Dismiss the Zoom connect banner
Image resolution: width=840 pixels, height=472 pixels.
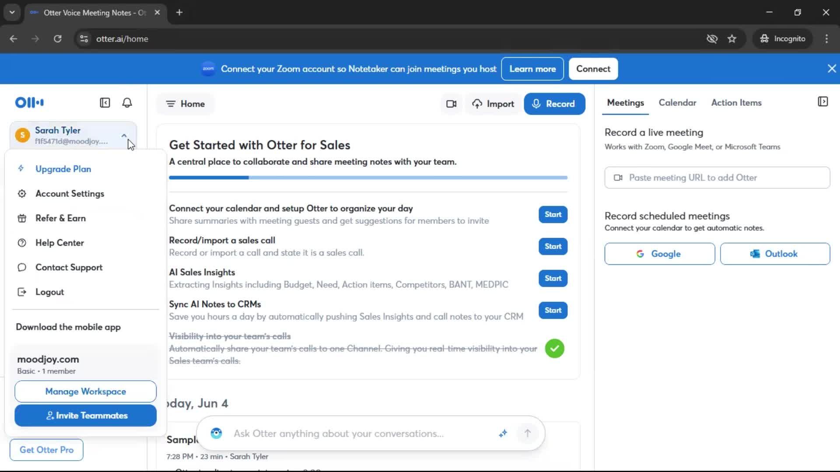coord(832,69)
